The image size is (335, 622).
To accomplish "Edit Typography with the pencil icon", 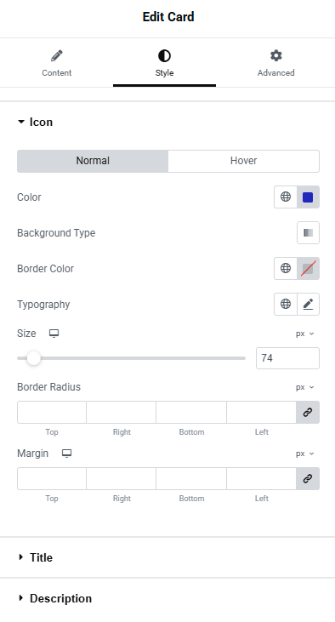I will pyautogui.click(x=308, y=304).
